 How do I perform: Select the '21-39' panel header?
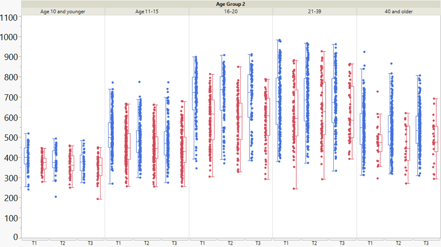[314, 11]
